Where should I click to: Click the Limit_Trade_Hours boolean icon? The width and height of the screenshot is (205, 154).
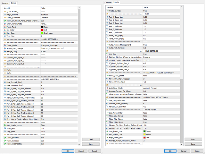4,125
